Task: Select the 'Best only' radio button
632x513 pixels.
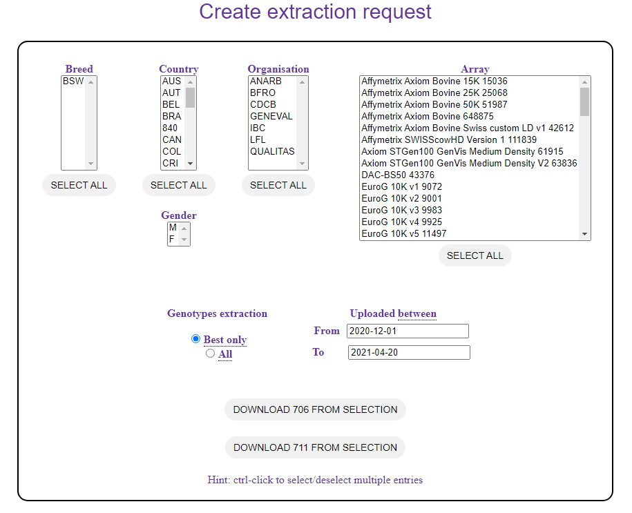Action: click(x=195, y=339)
